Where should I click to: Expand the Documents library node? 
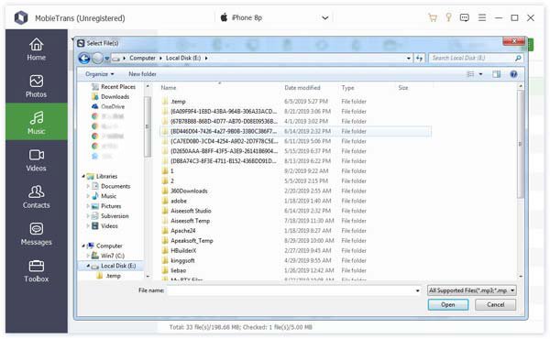(x=88, y=187)
